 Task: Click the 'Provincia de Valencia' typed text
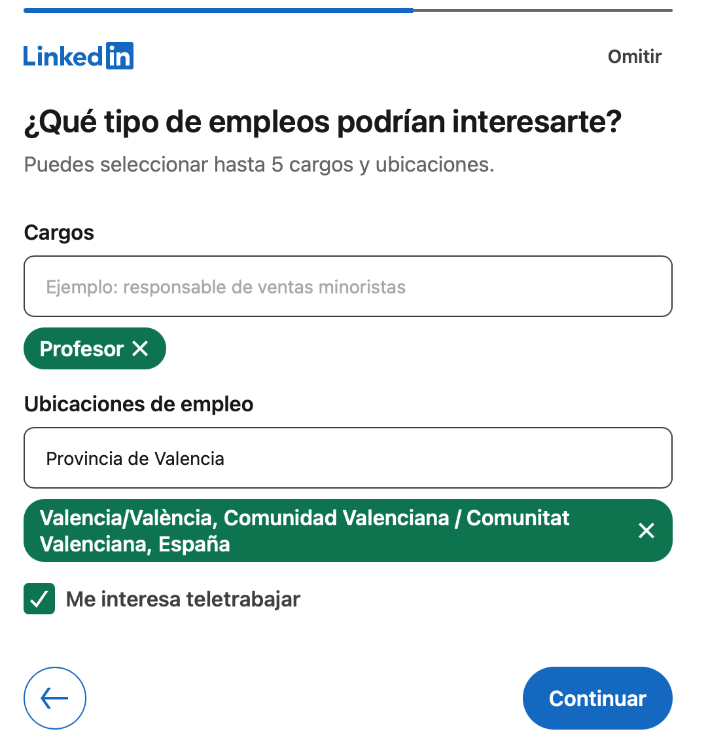(x=135, y=458)
